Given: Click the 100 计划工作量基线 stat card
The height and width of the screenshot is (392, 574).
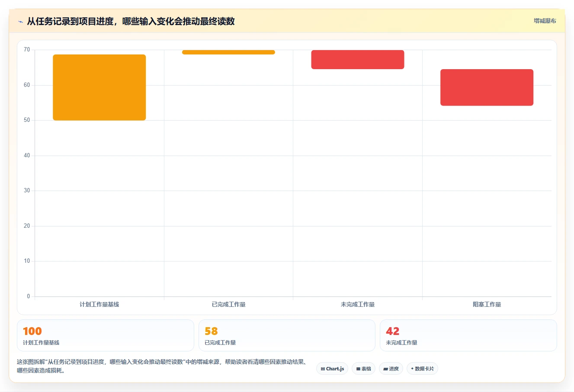Looking at the screenshot, I should (106, 335).
